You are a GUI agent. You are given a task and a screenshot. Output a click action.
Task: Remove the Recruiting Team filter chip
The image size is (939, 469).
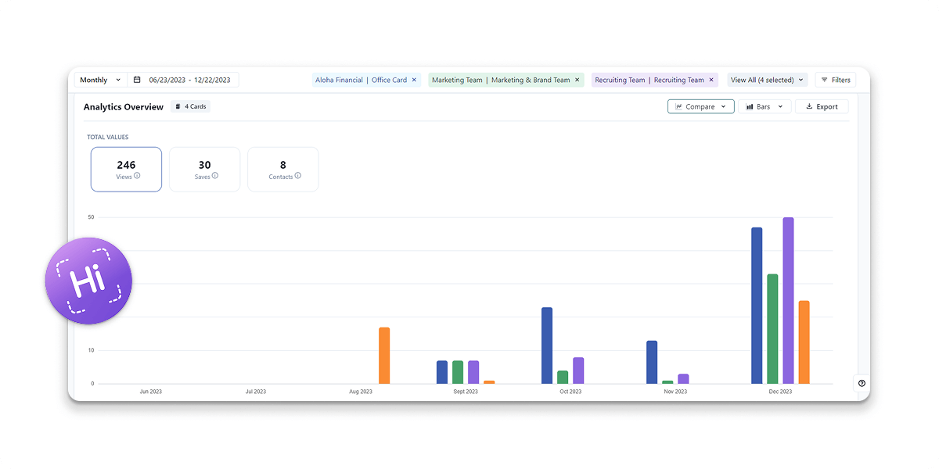coord(711,80)
